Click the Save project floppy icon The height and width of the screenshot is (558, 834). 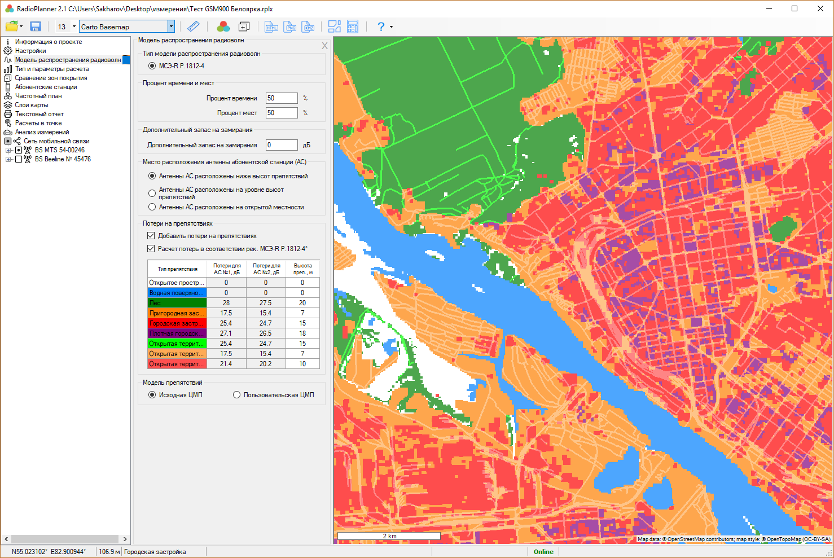(x=36, y=27)
